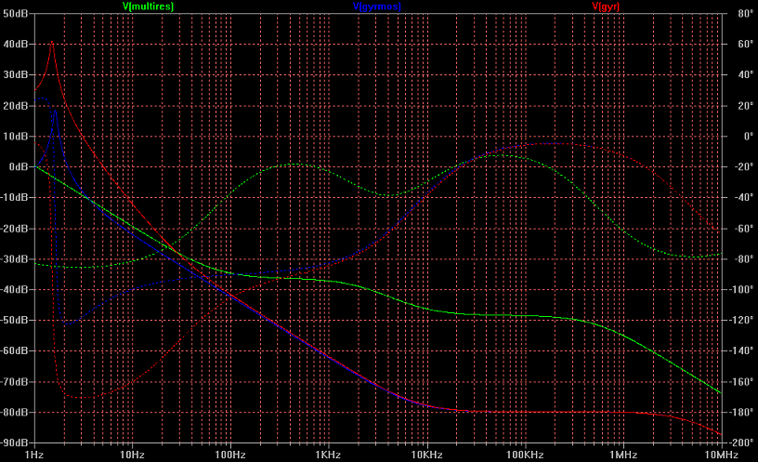Click the 40° phase axis label

[x=745, y=75]
